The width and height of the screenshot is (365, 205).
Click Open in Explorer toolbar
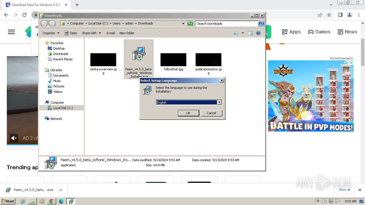pyautogui.click(x=71, y=33)
